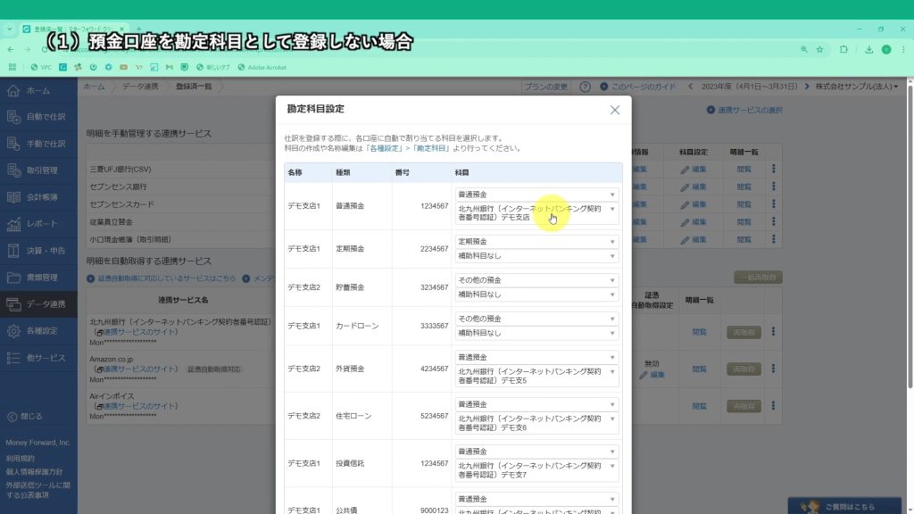Open the 普通預金 dropdown in the 外貨預金 row
This screenshot has height=514, width=914.
click(536, 357)
